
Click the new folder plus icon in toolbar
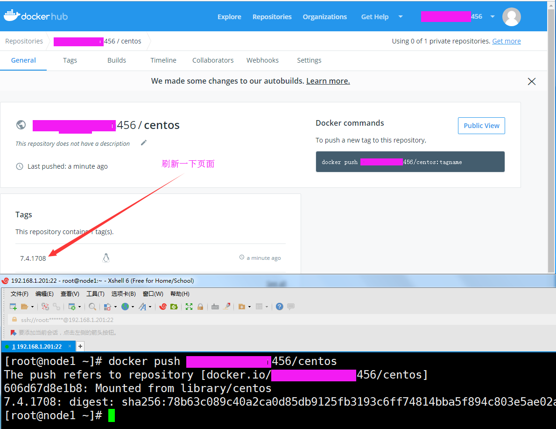click(x=242, y=307)
